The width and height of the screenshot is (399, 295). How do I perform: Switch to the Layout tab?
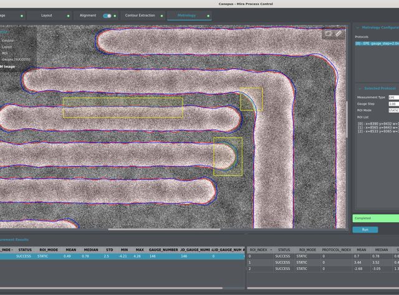click(x=47, y=16)
